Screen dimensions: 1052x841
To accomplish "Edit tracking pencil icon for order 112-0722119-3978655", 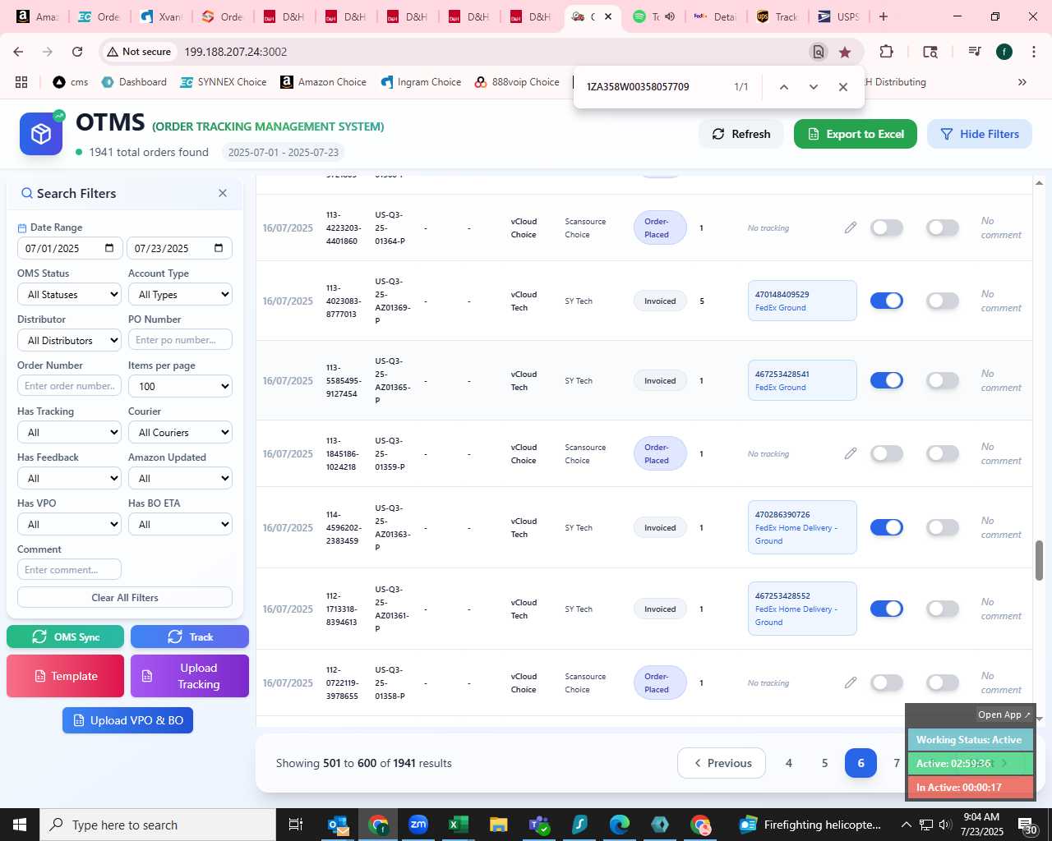I will (x=851, y=682).
